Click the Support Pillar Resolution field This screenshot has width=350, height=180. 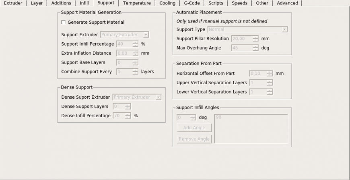[245, 39]
